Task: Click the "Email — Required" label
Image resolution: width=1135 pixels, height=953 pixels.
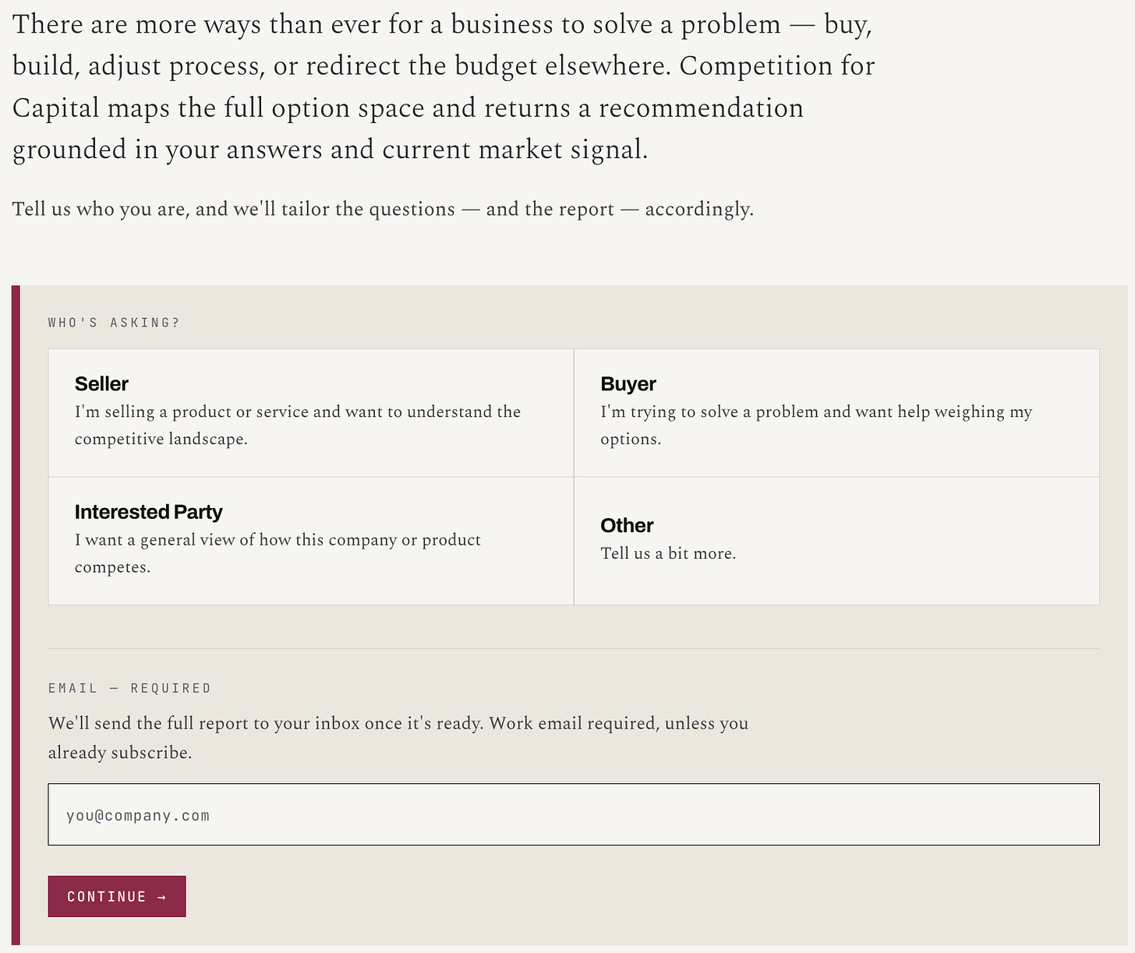Action: pos(129,688)
